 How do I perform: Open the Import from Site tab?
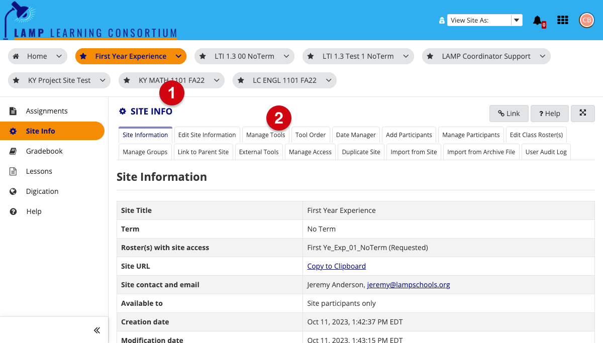(x=414, y=152)
